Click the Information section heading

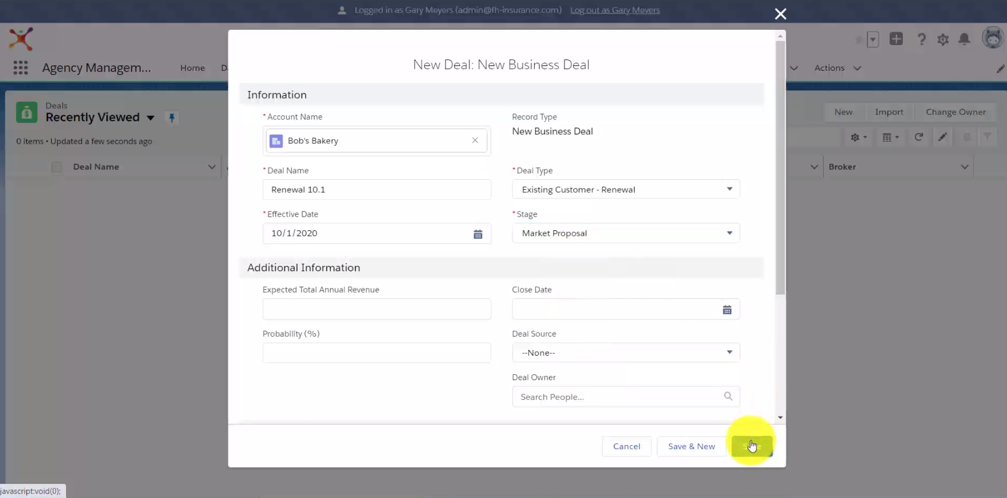tap(277, 95)
